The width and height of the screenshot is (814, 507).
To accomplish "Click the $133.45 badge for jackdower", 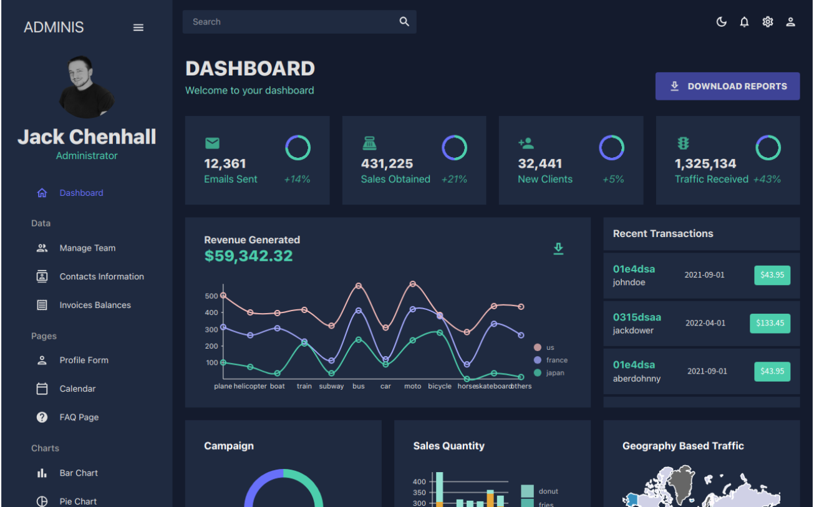I will click(x=770, y=323).
